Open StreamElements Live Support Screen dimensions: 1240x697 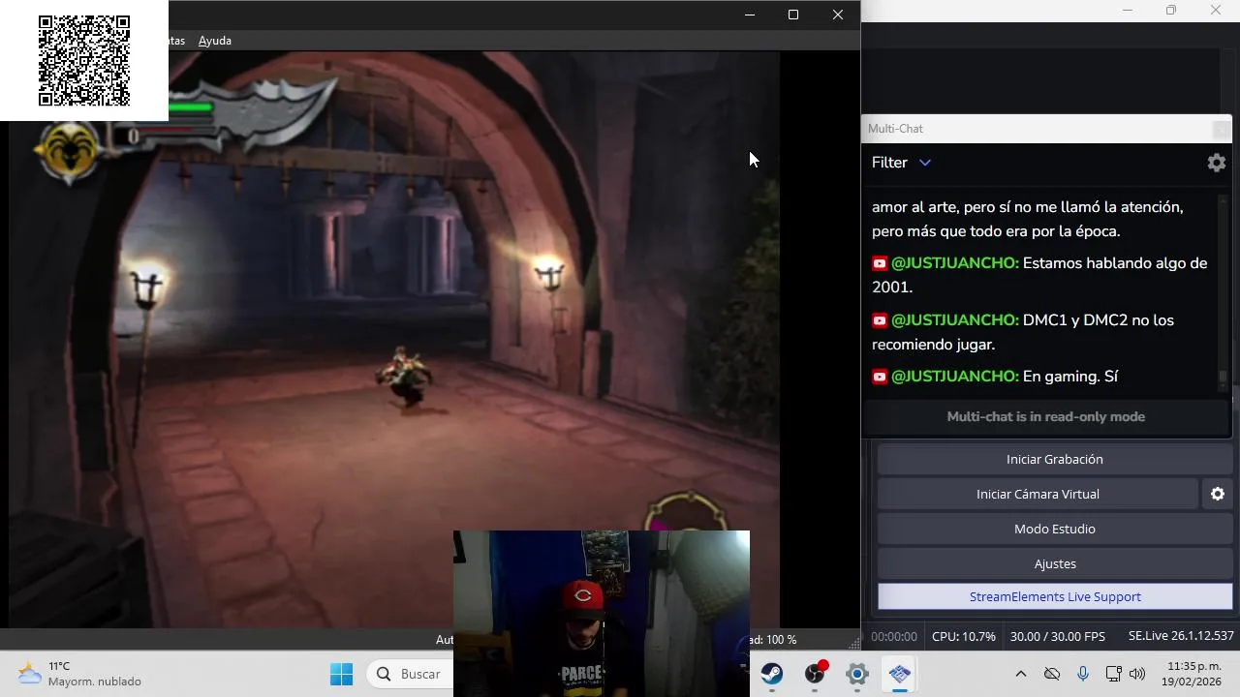[1055, 596]
